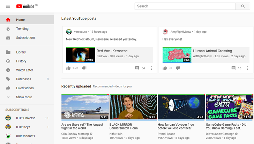Click the search magnifier button
This screenshot has height=144, width=254.
243,6
